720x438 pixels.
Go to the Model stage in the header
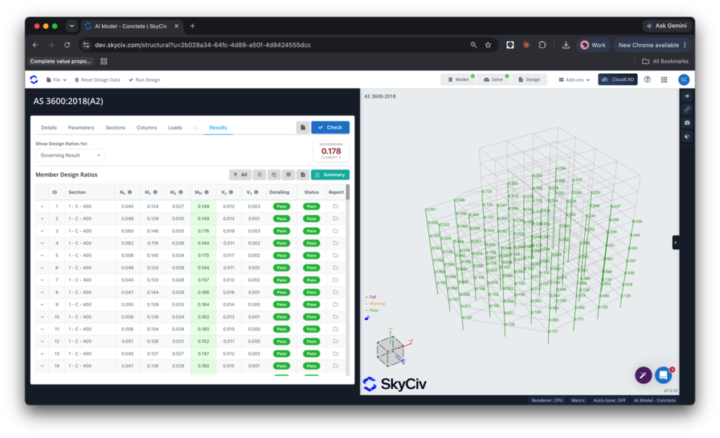click(x=458, y=79)
